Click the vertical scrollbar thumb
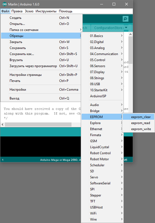Viewport: 155px width, 223px height. tap(130, 50)
